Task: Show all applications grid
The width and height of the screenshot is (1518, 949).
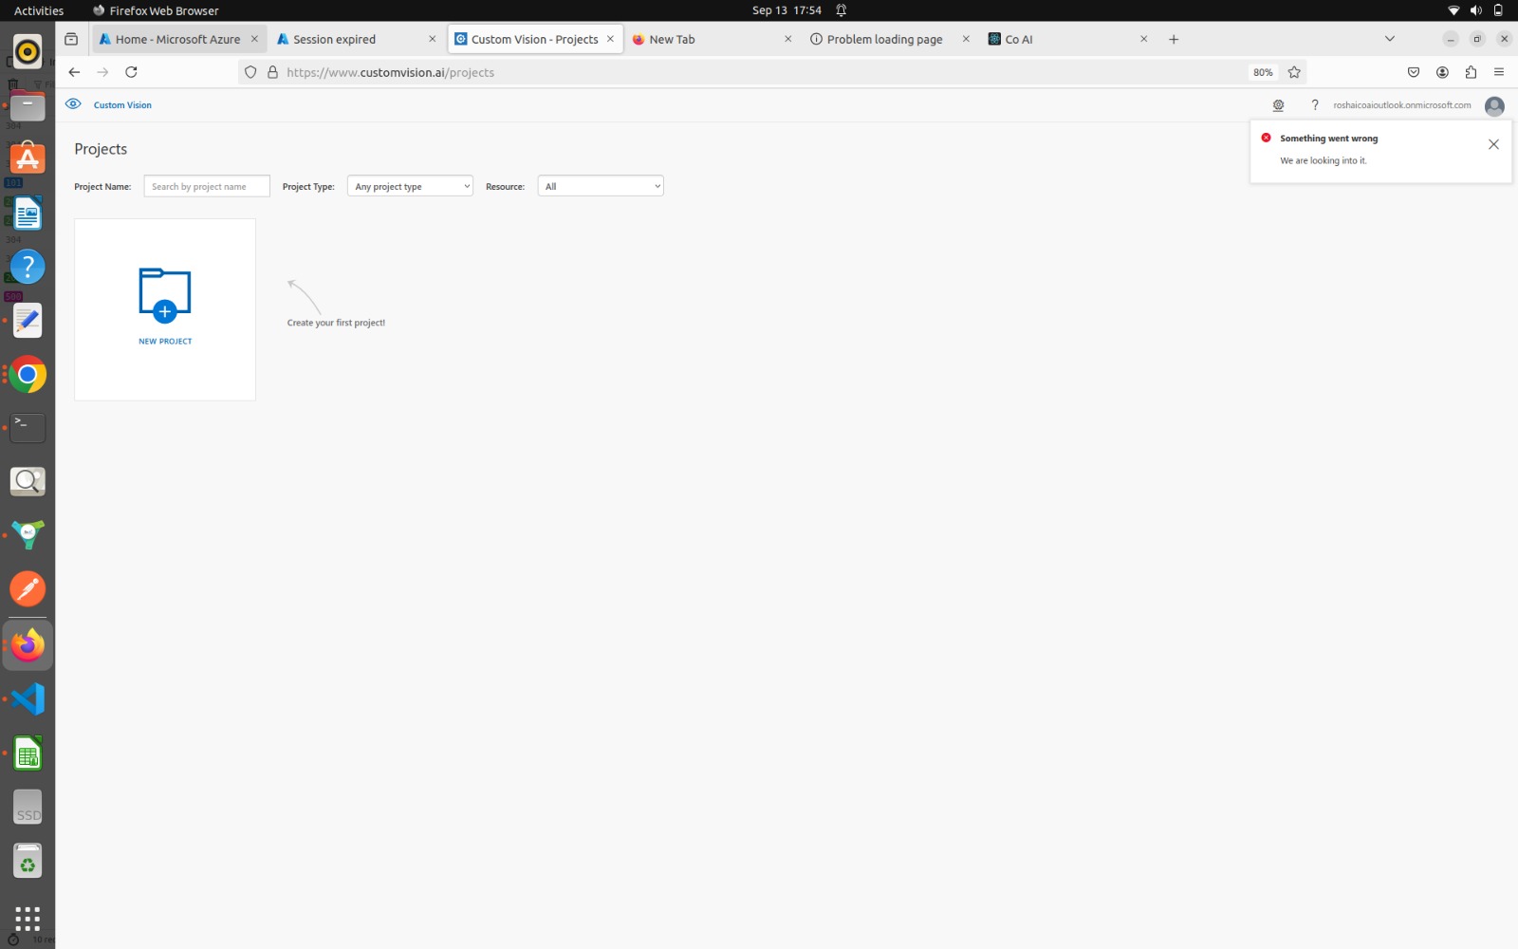Action: coord(28,918)
